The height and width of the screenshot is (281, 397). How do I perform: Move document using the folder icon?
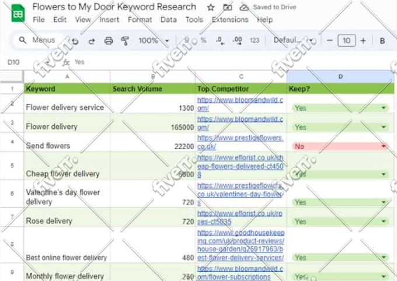pyautogui.click(x=227, y=8)
